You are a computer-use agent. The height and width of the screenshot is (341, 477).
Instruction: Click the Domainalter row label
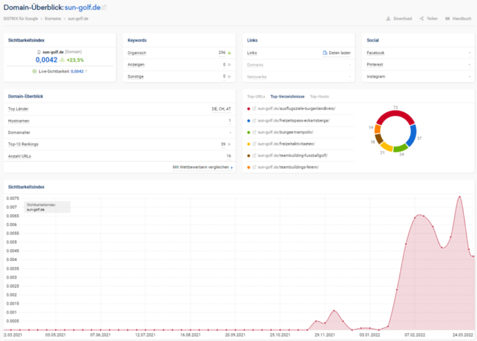click(19, 133)
